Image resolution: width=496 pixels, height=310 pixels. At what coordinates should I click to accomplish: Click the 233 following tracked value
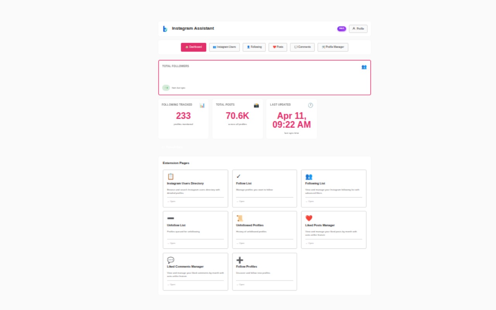pos(183,116)
